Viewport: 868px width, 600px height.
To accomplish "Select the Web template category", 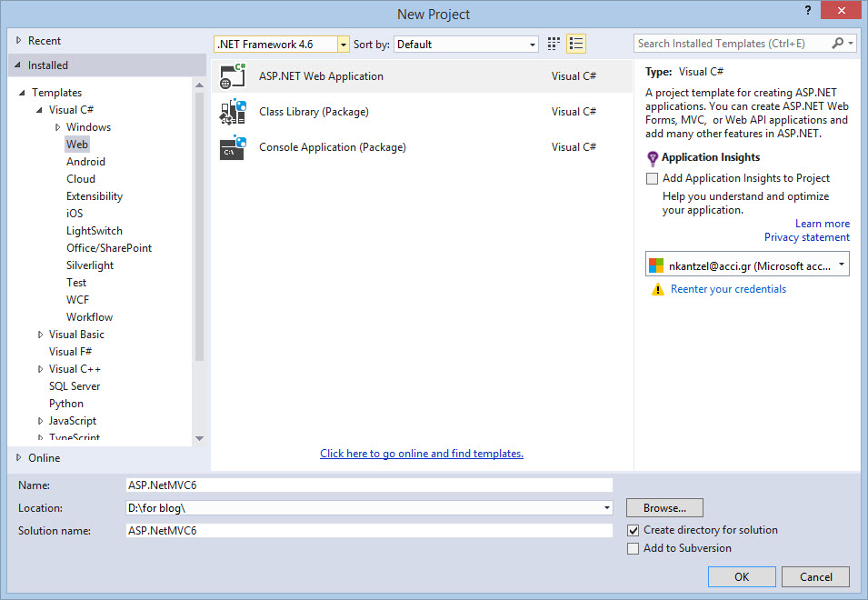I will 77,145.
